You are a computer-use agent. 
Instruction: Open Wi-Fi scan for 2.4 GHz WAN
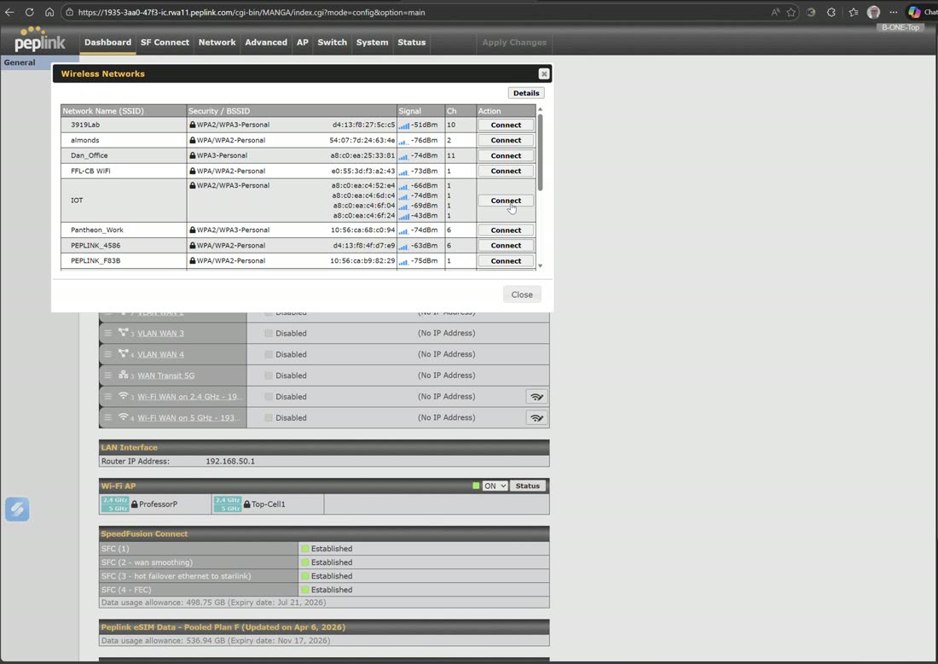(536, 396)
